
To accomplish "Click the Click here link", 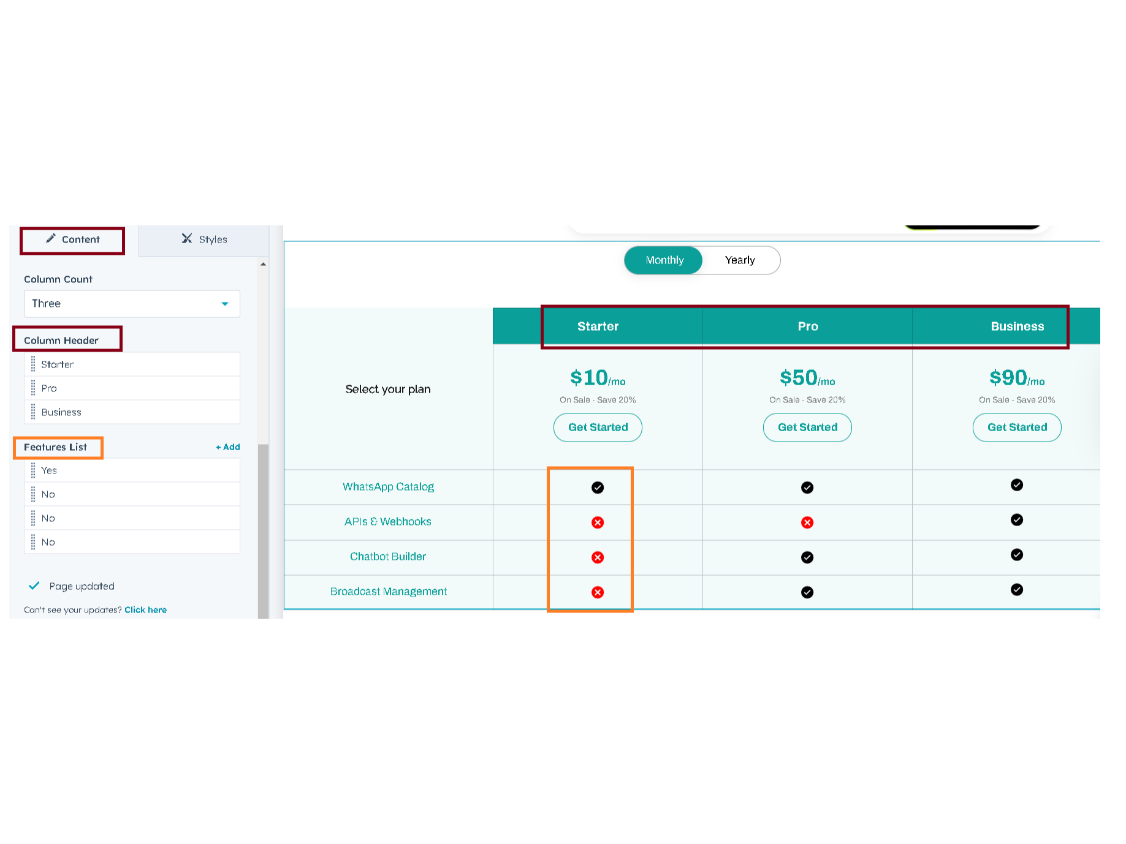I will [x=145, y=609].
